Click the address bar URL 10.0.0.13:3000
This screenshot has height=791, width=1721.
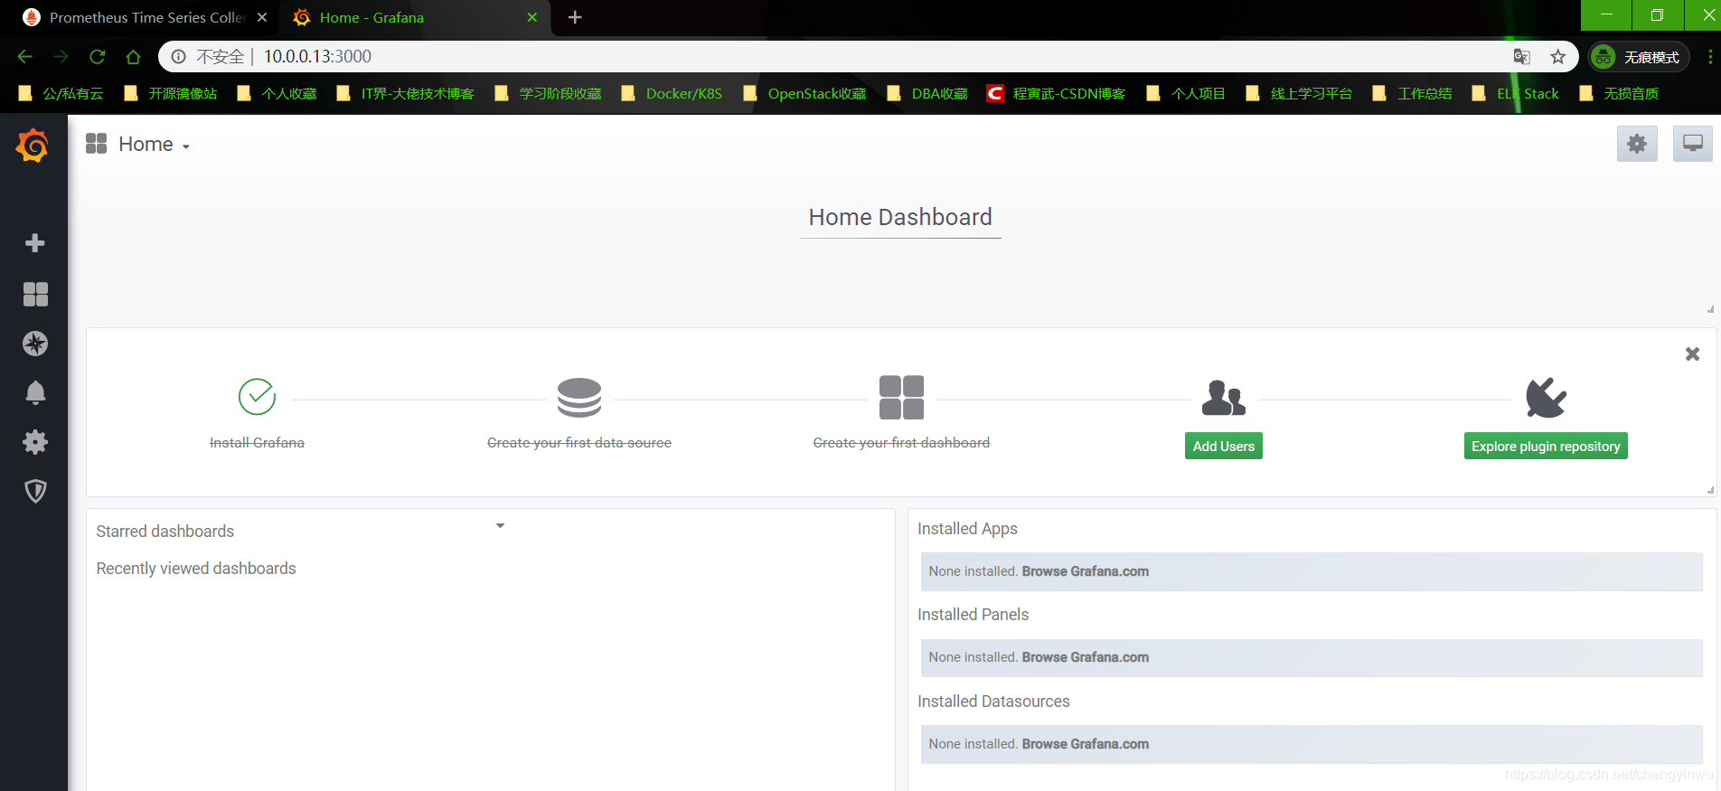(x=317, y=57)
